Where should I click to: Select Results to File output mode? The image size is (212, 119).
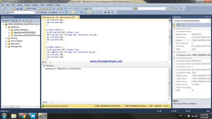point(93,13)
